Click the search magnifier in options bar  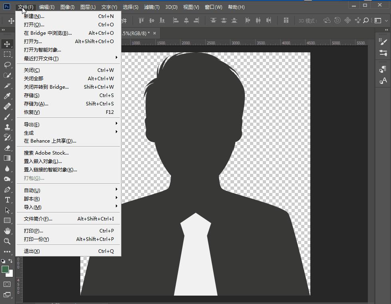tap(366, 20)
